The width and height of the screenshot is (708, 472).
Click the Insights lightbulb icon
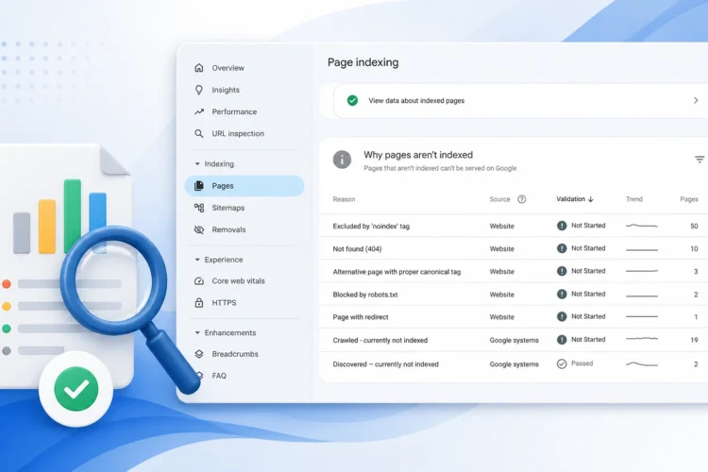(x=198, y=90)
